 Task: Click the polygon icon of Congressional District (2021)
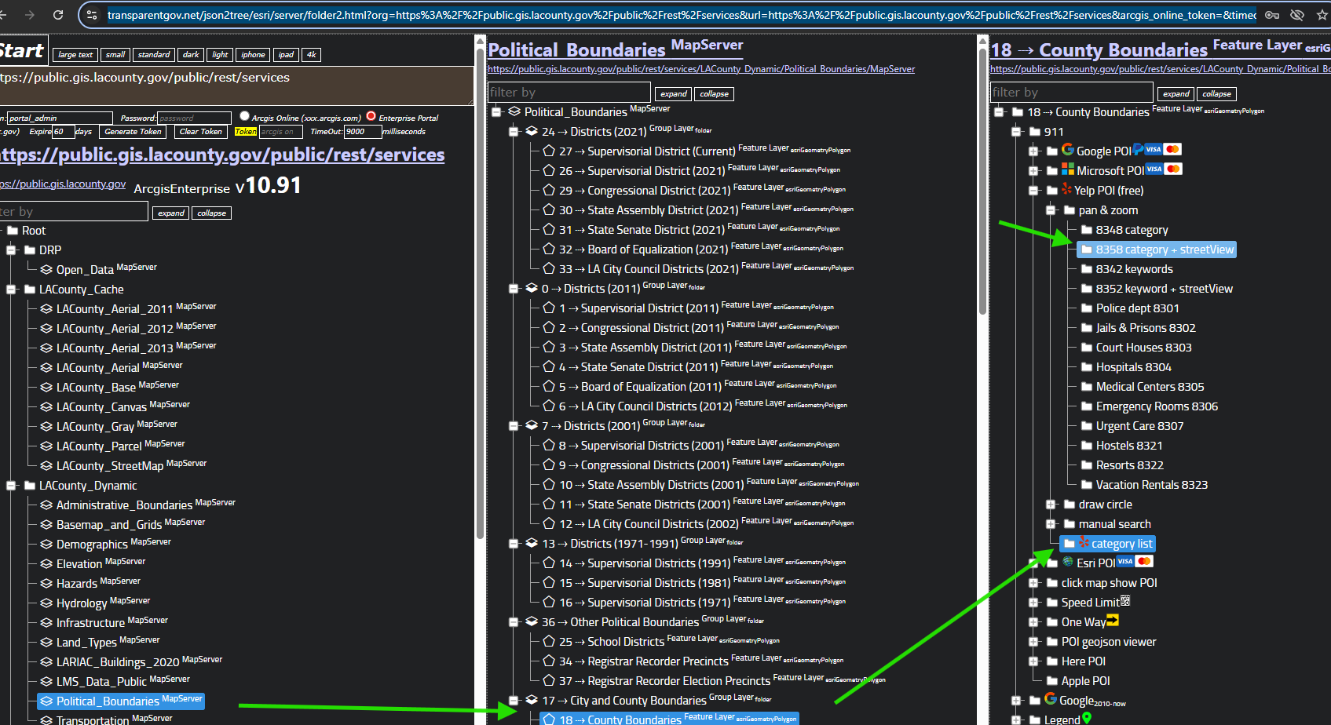tap(549, 191)
